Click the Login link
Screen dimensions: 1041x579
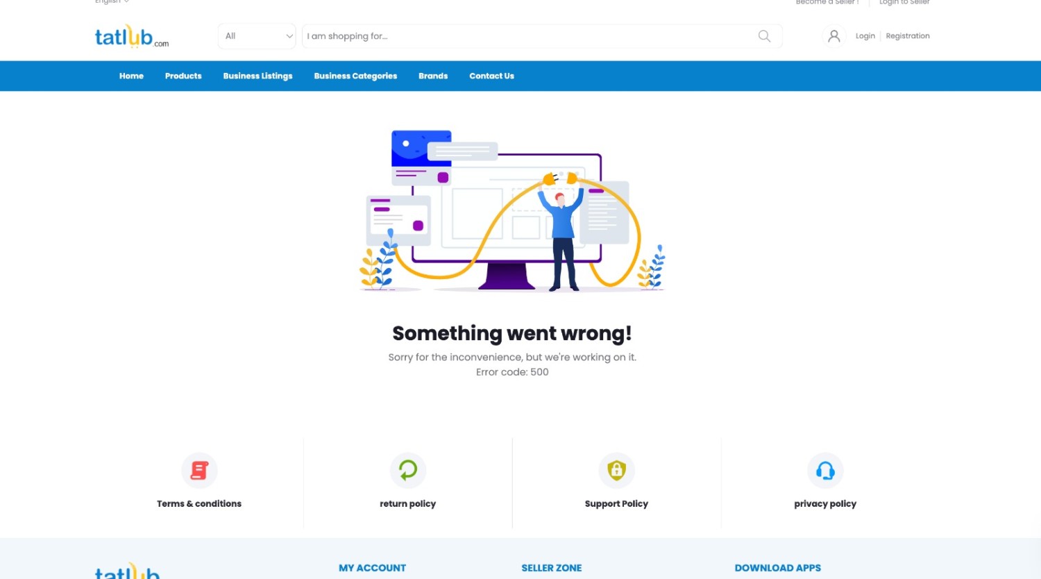pyautogui.click(x=865, y=36)
